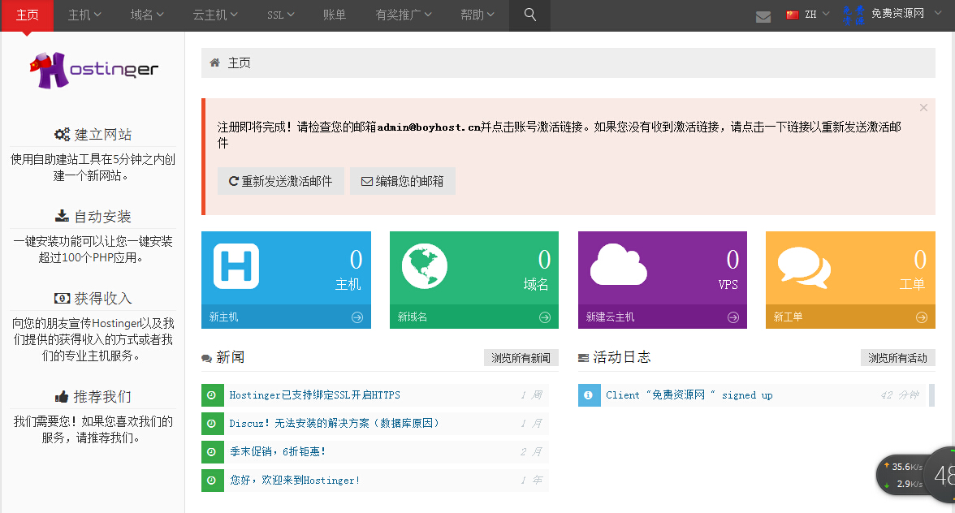This screenshot has height=513, width=955.
Task: Expand the 域名 dropdown menu
Action: point(147,15)
